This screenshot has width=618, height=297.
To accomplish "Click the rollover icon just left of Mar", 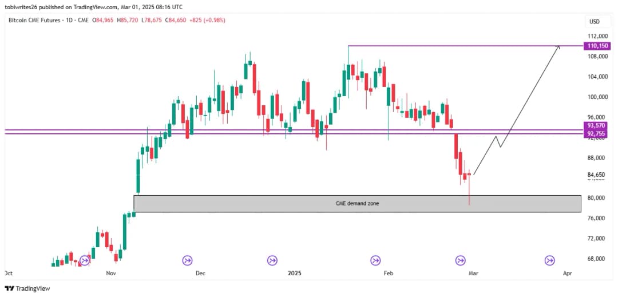I will [x=460, y=260].
